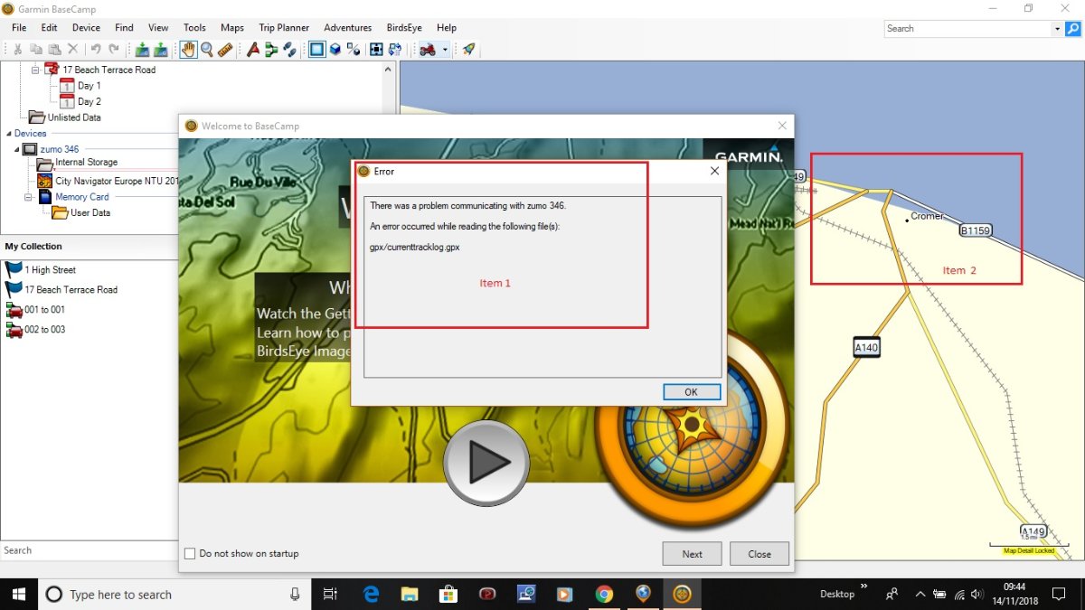Open the Adventures menu
The width and height of the screenshot is (1085, 610).
coord(348,28)
